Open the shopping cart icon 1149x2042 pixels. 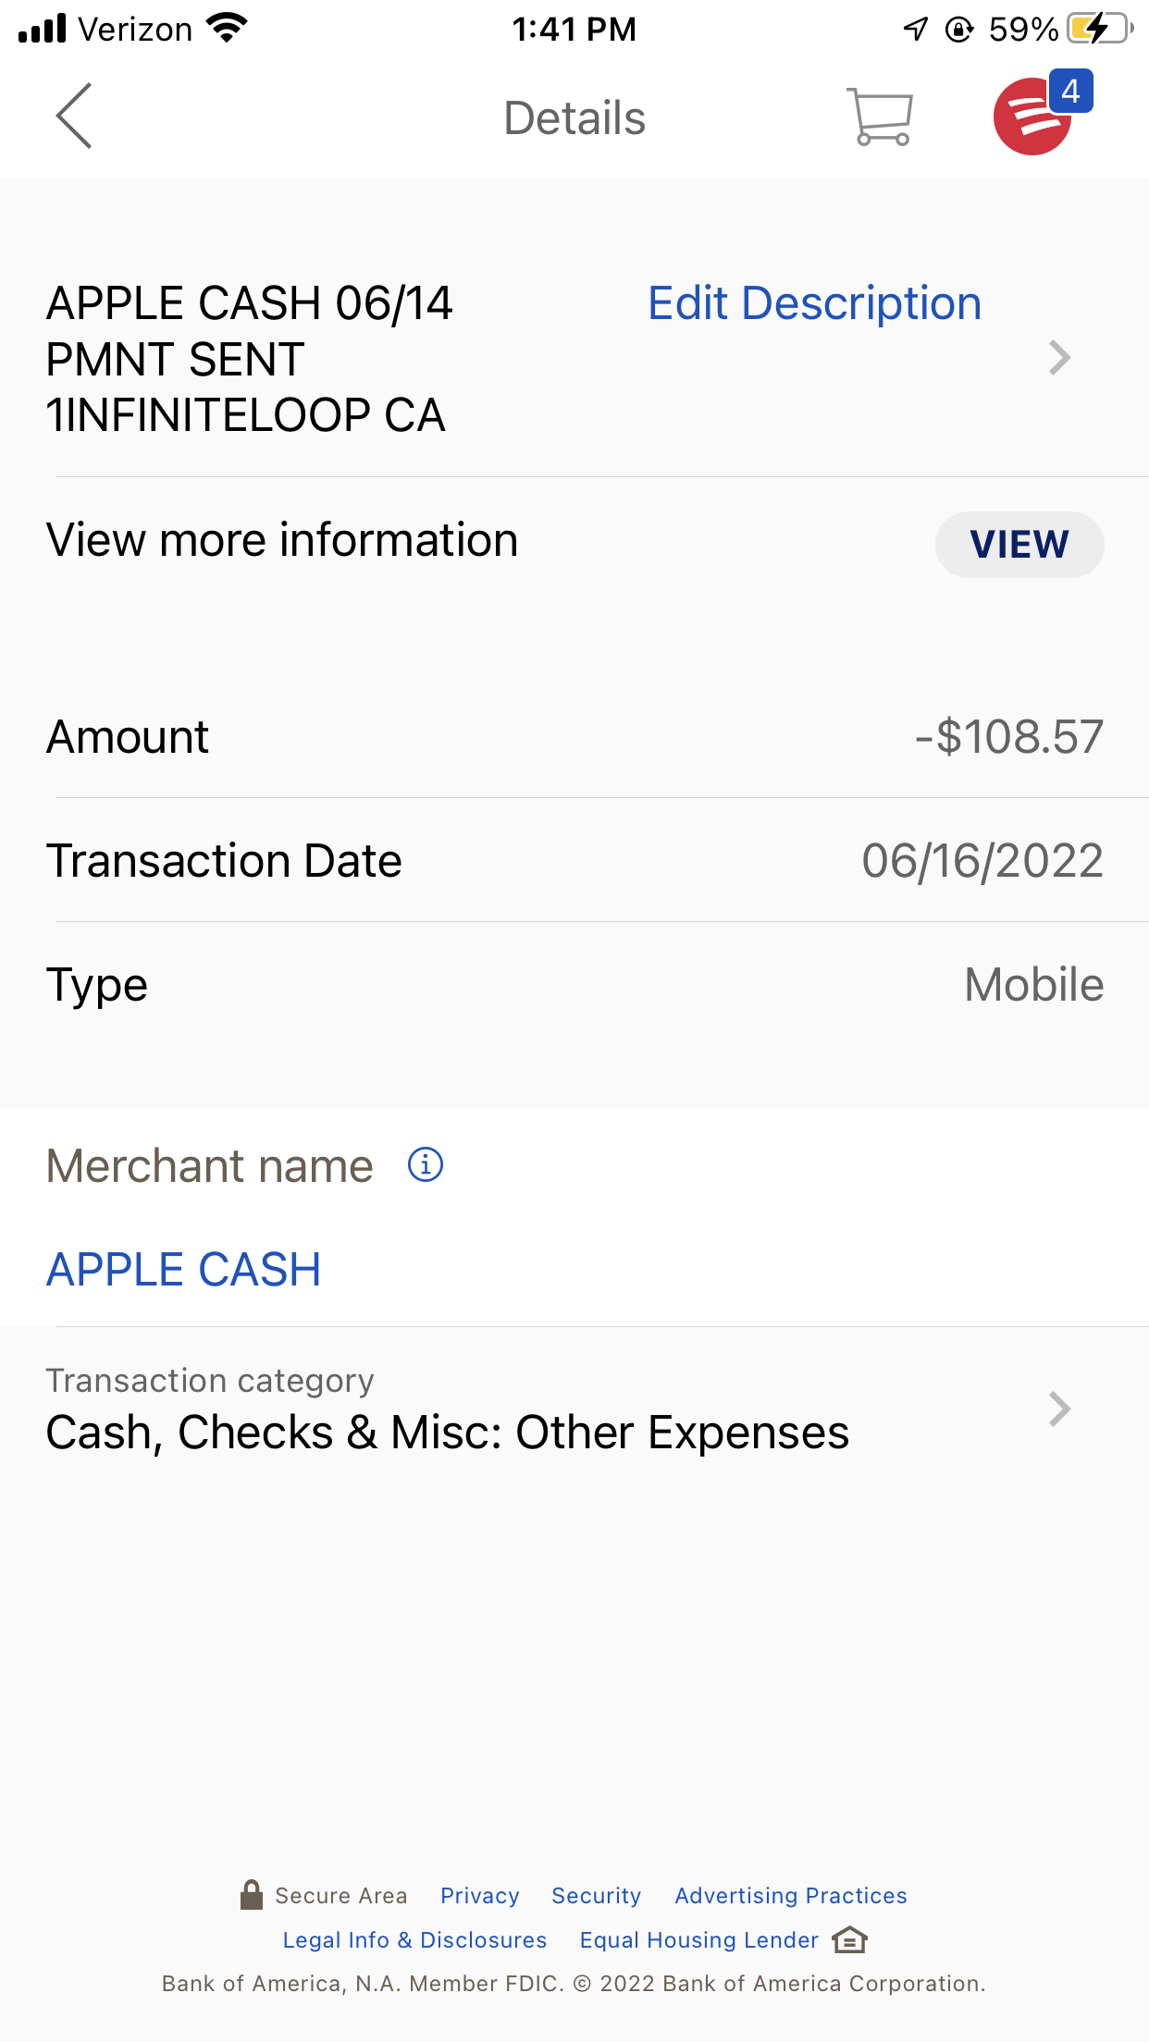tap(879, 117)
